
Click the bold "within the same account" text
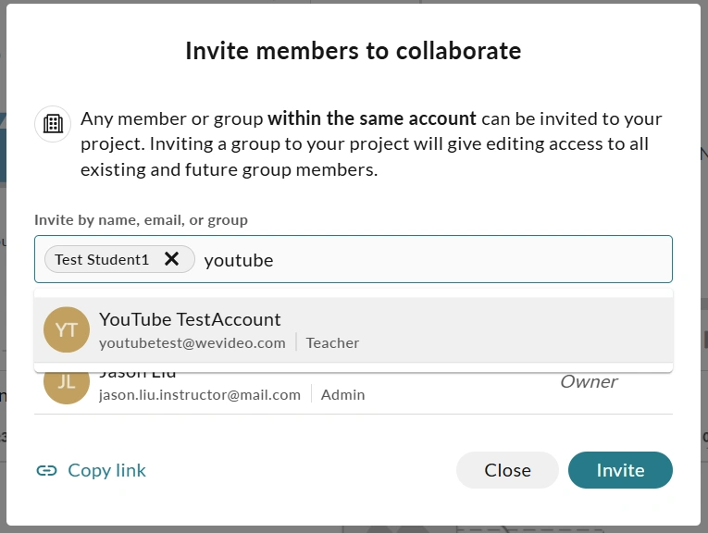click(x=372, y=118)
